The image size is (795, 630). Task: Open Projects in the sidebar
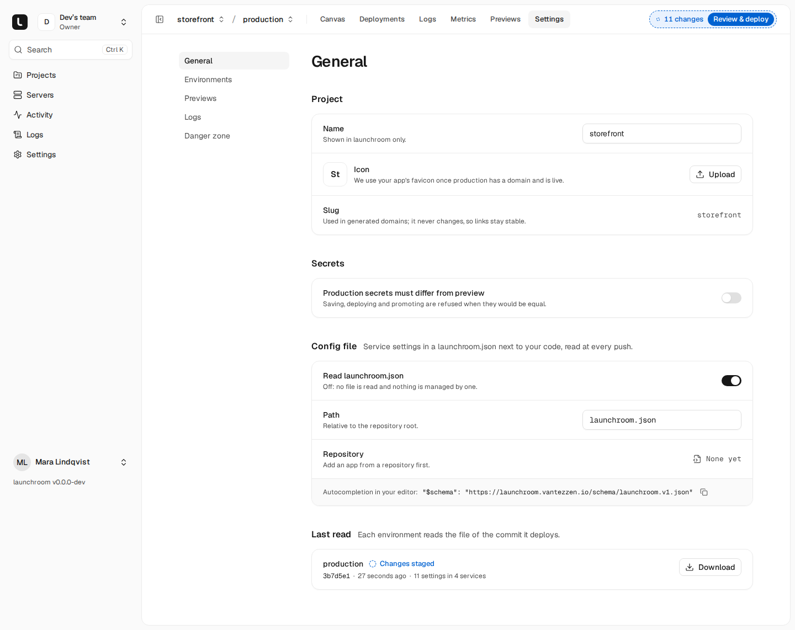[x=71, y=75]
